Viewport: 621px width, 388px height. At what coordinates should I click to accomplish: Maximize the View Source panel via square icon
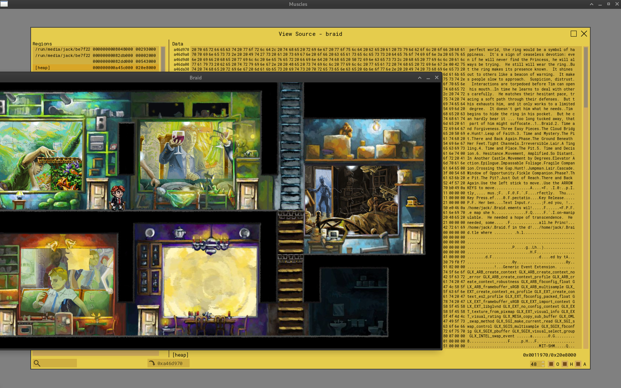pyautogui.click(x=574, y=34)
